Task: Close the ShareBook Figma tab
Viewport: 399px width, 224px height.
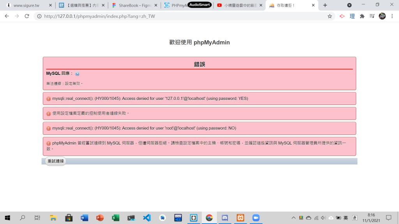Action: pyautogui.click(x=156, y=5)
